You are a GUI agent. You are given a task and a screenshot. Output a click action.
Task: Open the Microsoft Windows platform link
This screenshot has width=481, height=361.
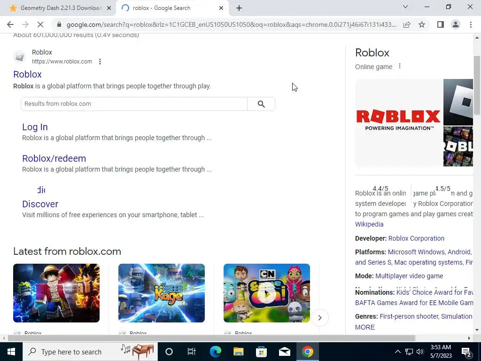point(416,252)
